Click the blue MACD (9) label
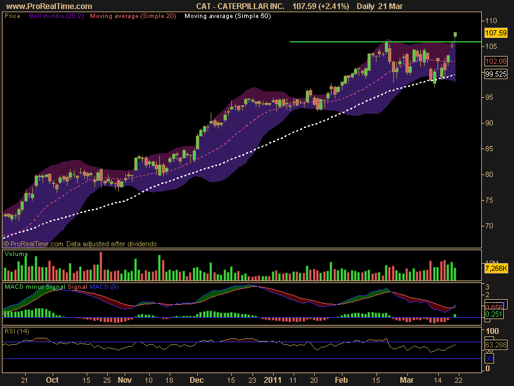Screen dimensions: 514x386 (x=104, y=286)
